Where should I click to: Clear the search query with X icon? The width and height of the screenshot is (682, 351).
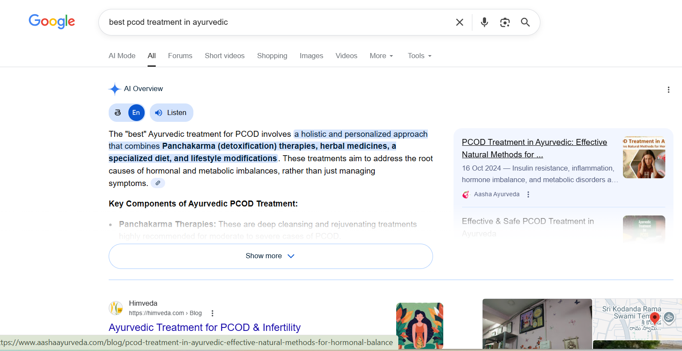coord(460,22)
